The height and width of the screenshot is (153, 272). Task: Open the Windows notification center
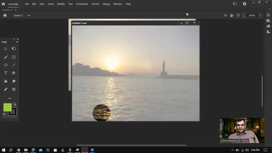265,150
